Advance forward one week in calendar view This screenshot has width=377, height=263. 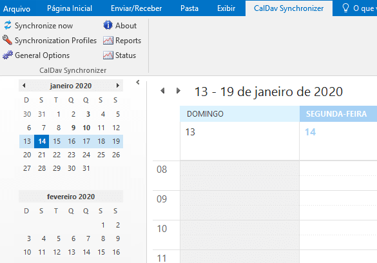[x=178, y=91]
